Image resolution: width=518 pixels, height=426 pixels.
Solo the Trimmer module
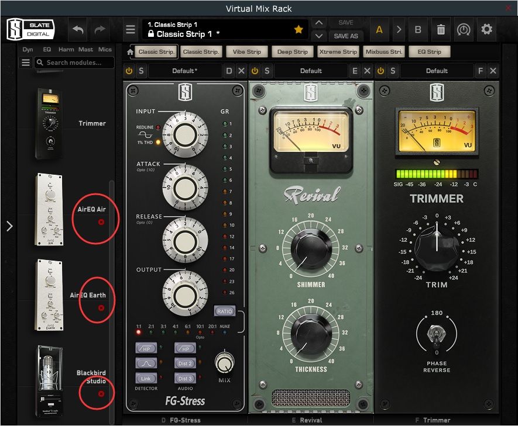point(393,71)
